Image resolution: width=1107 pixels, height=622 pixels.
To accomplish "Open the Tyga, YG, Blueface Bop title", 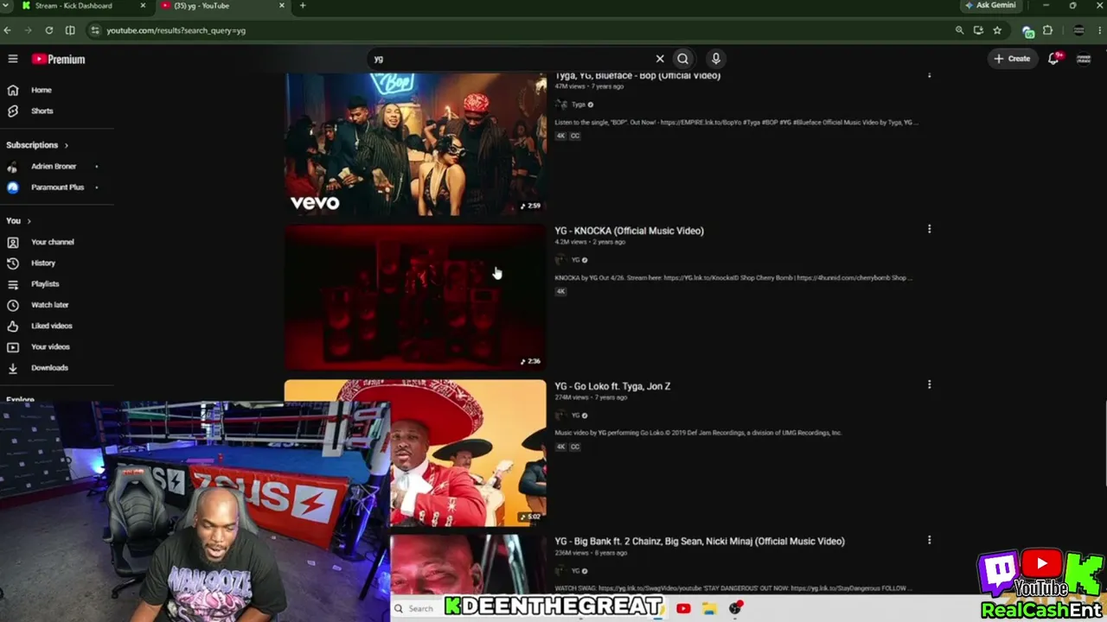I will pos(637,76).
